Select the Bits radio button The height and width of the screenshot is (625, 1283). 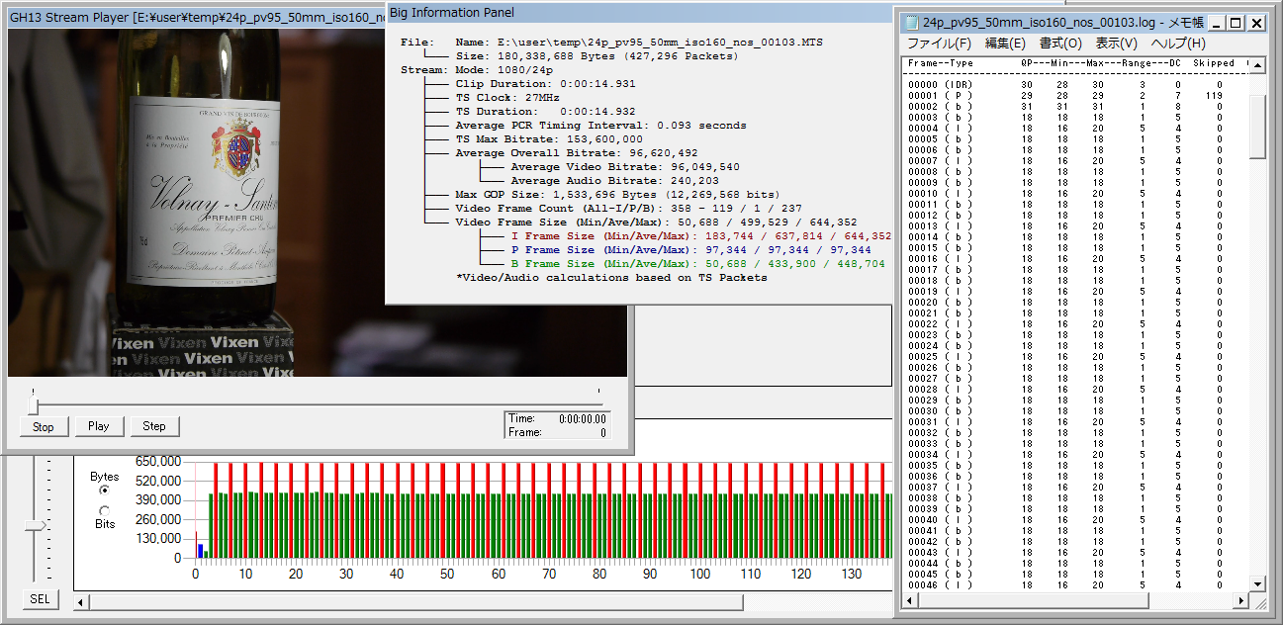(x=105, y=510)
